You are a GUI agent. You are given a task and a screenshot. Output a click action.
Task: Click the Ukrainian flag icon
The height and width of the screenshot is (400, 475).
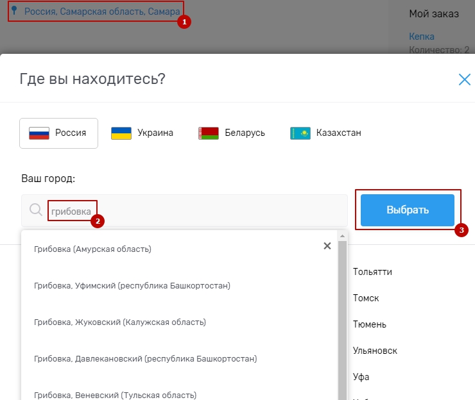(121, 133)
